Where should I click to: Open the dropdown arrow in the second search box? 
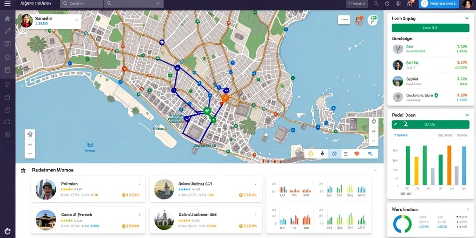pos(158,3)
